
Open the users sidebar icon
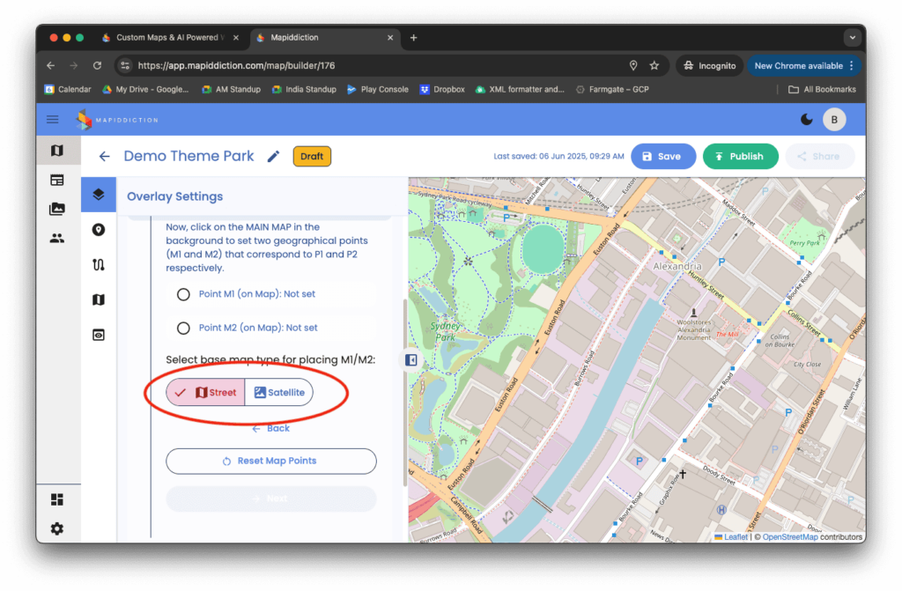pos(57,238)
